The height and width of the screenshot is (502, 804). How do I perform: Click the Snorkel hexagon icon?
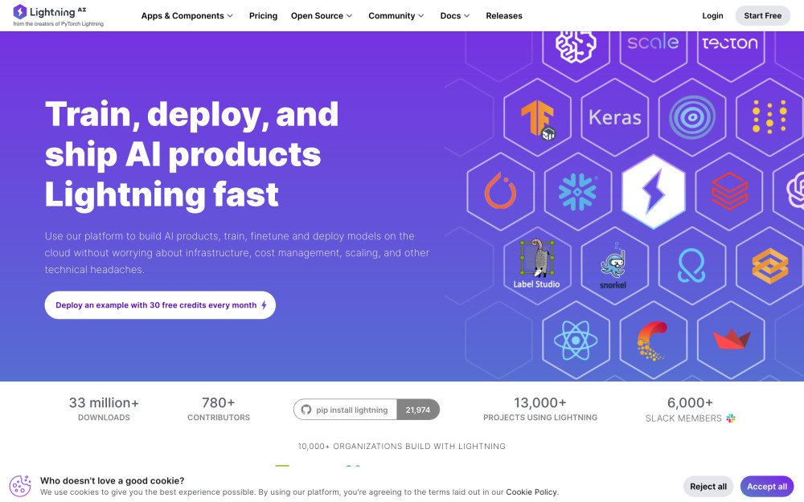point(613,265)
